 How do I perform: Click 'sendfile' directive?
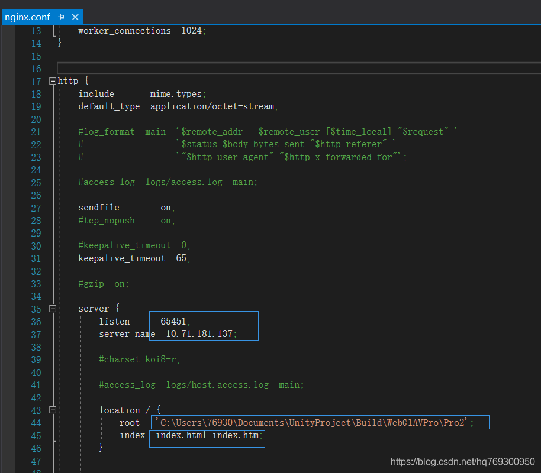pyautogui.click(x=99, y=208)
